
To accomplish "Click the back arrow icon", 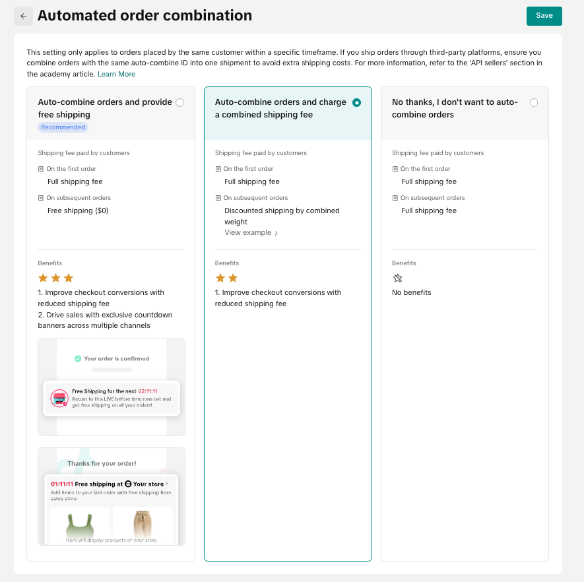I will point(23,16).
